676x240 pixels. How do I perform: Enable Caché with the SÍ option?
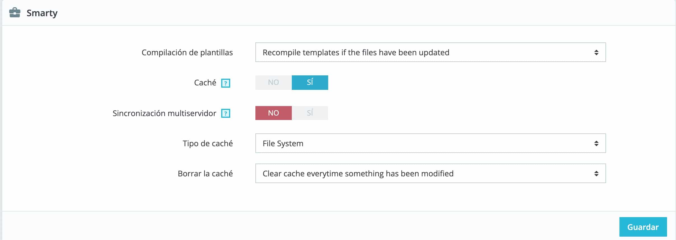tap(310, 82)
